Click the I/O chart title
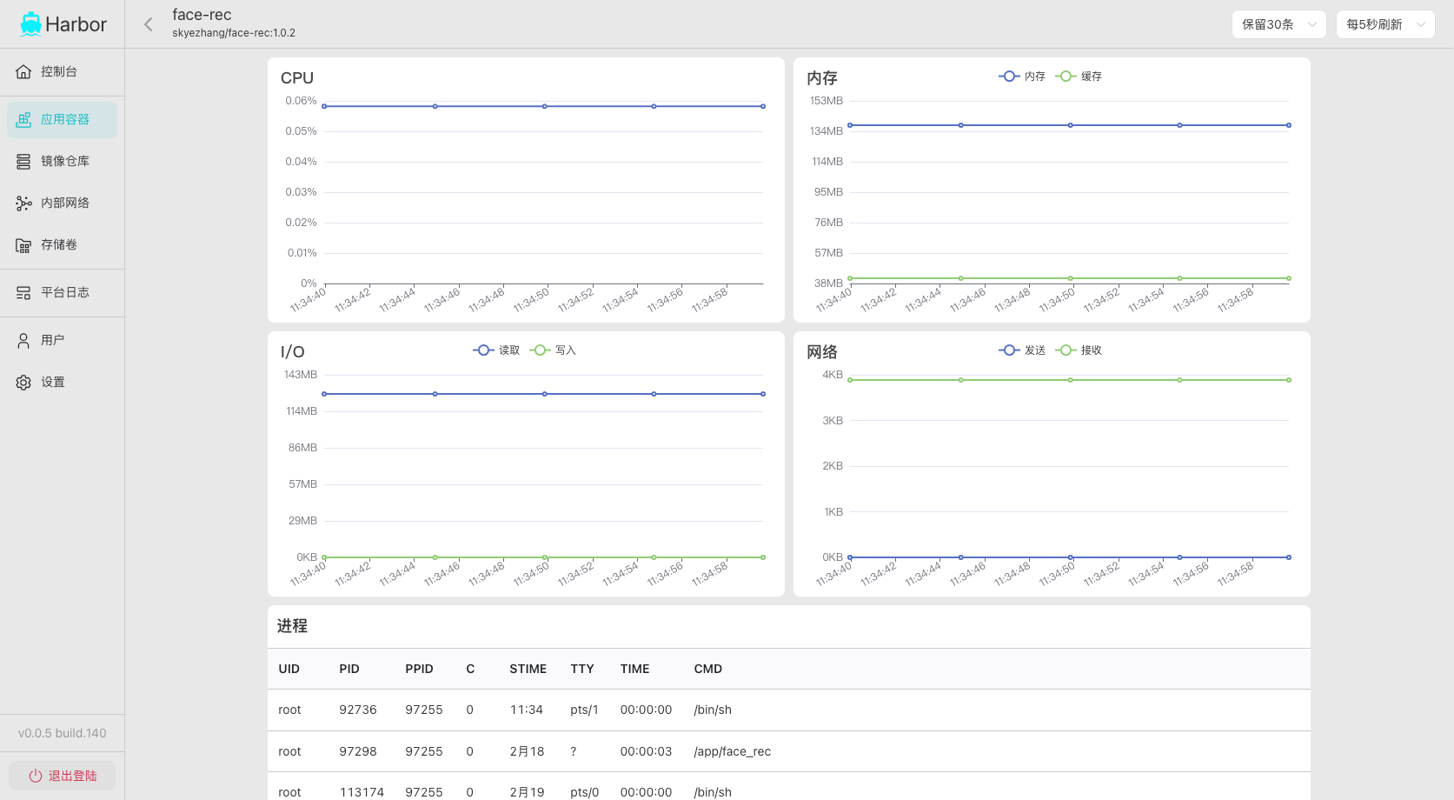The image size is (1454, 800). click(293, 352)
